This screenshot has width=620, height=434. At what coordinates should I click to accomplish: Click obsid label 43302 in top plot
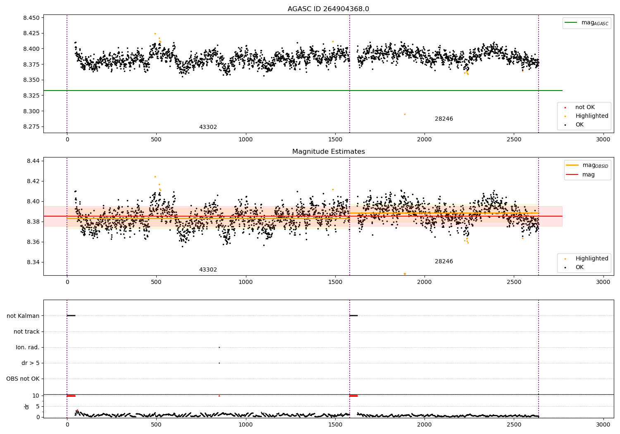click(208, 127)
